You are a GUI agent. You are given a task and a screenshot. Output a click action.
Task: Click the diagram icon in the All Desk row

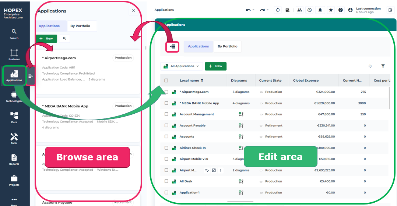[x=241, y=181]
